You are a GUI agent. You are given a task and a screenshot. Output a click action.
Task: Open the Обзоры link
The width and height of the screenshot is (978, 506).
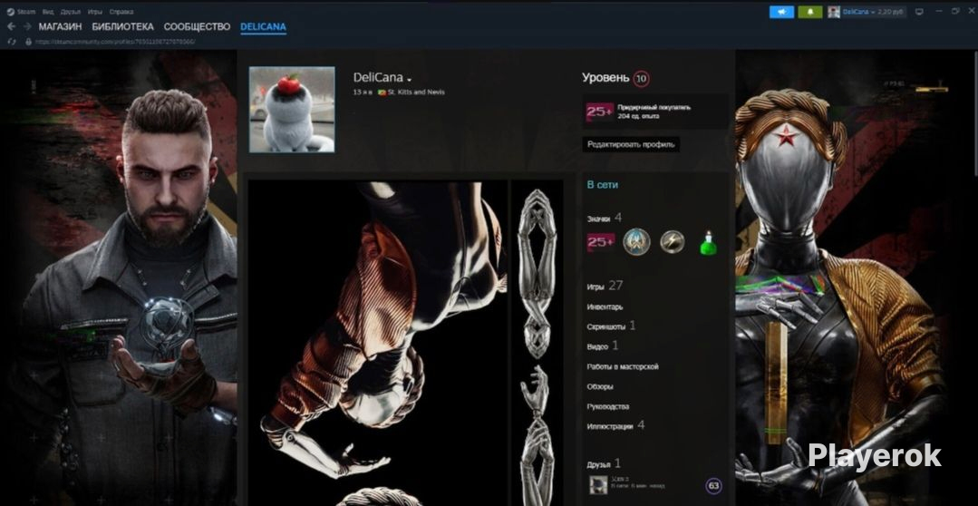(x=599, y=387)
